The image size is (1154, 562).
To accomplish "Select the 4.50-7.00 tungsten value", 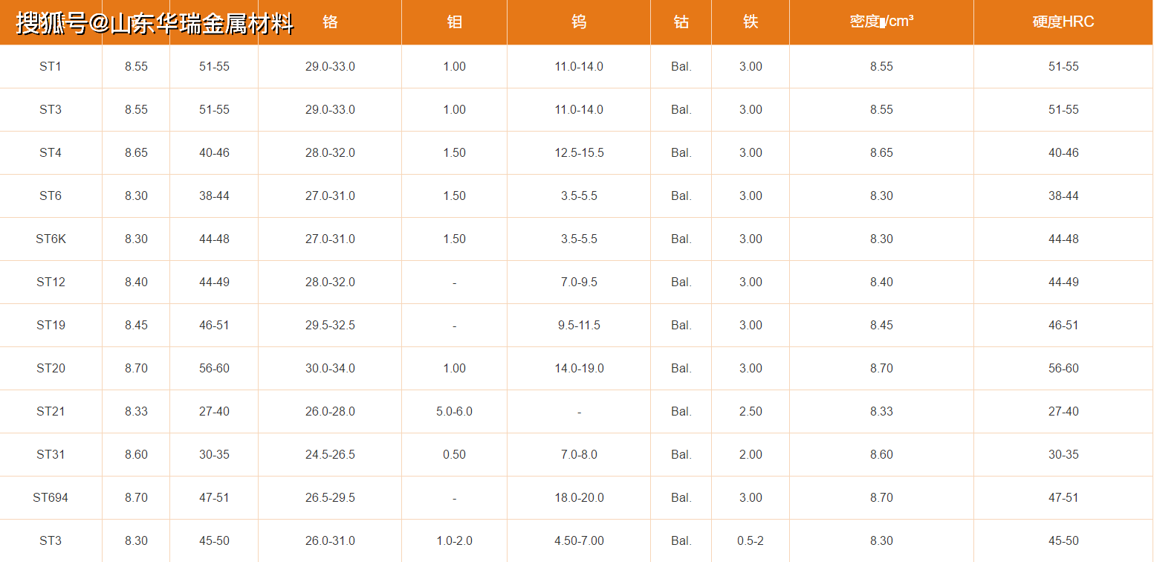I will tap(579, 540).
